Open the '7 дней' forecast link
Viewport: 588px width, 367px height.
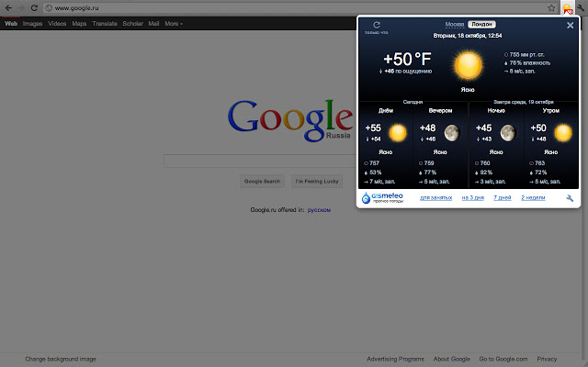[503, 198]
